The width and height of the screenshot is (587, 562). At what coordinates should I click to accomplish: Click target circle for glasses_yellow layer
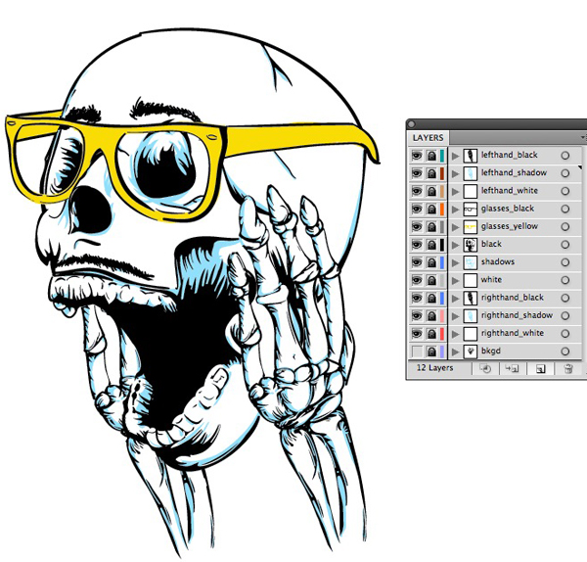565,227
